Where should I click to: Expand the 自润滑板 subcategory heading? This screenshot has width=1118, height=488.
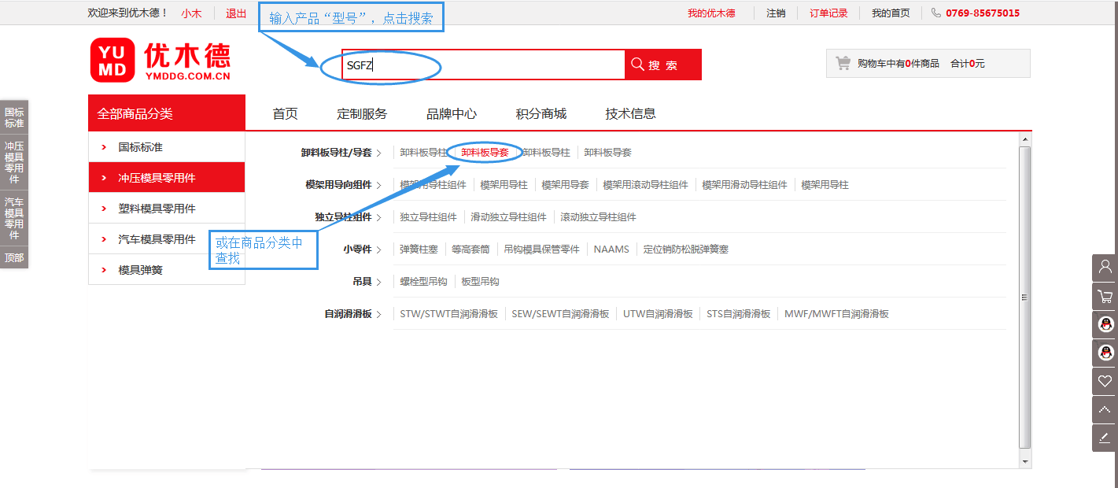pos(352,314)
